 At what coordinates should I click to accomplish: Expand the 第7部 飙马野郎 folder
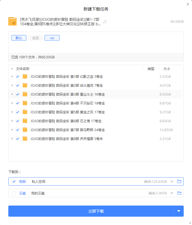click(12, 130)
